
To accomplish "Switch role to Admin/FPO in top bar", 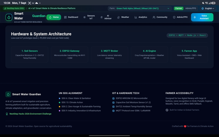I will click(x=191, y=8).
